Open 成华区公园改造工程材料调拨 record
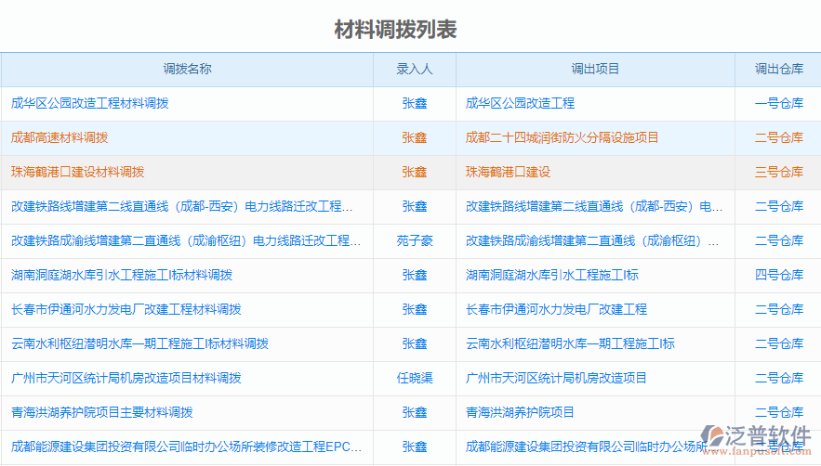This screenshot has width=821, height=466. (90, 103)
